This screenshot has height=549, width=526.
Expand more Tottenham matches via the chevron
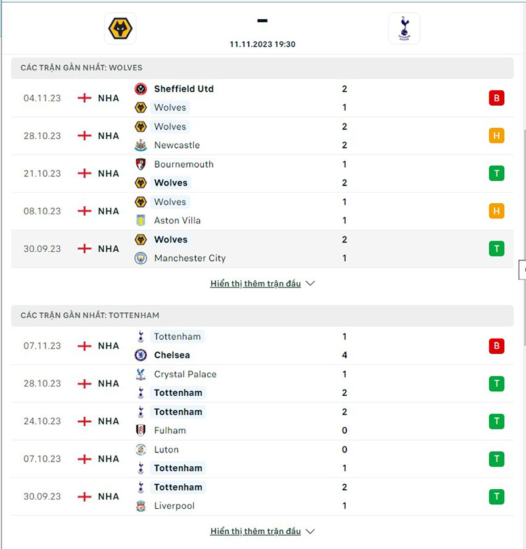(x=309, y=531)
